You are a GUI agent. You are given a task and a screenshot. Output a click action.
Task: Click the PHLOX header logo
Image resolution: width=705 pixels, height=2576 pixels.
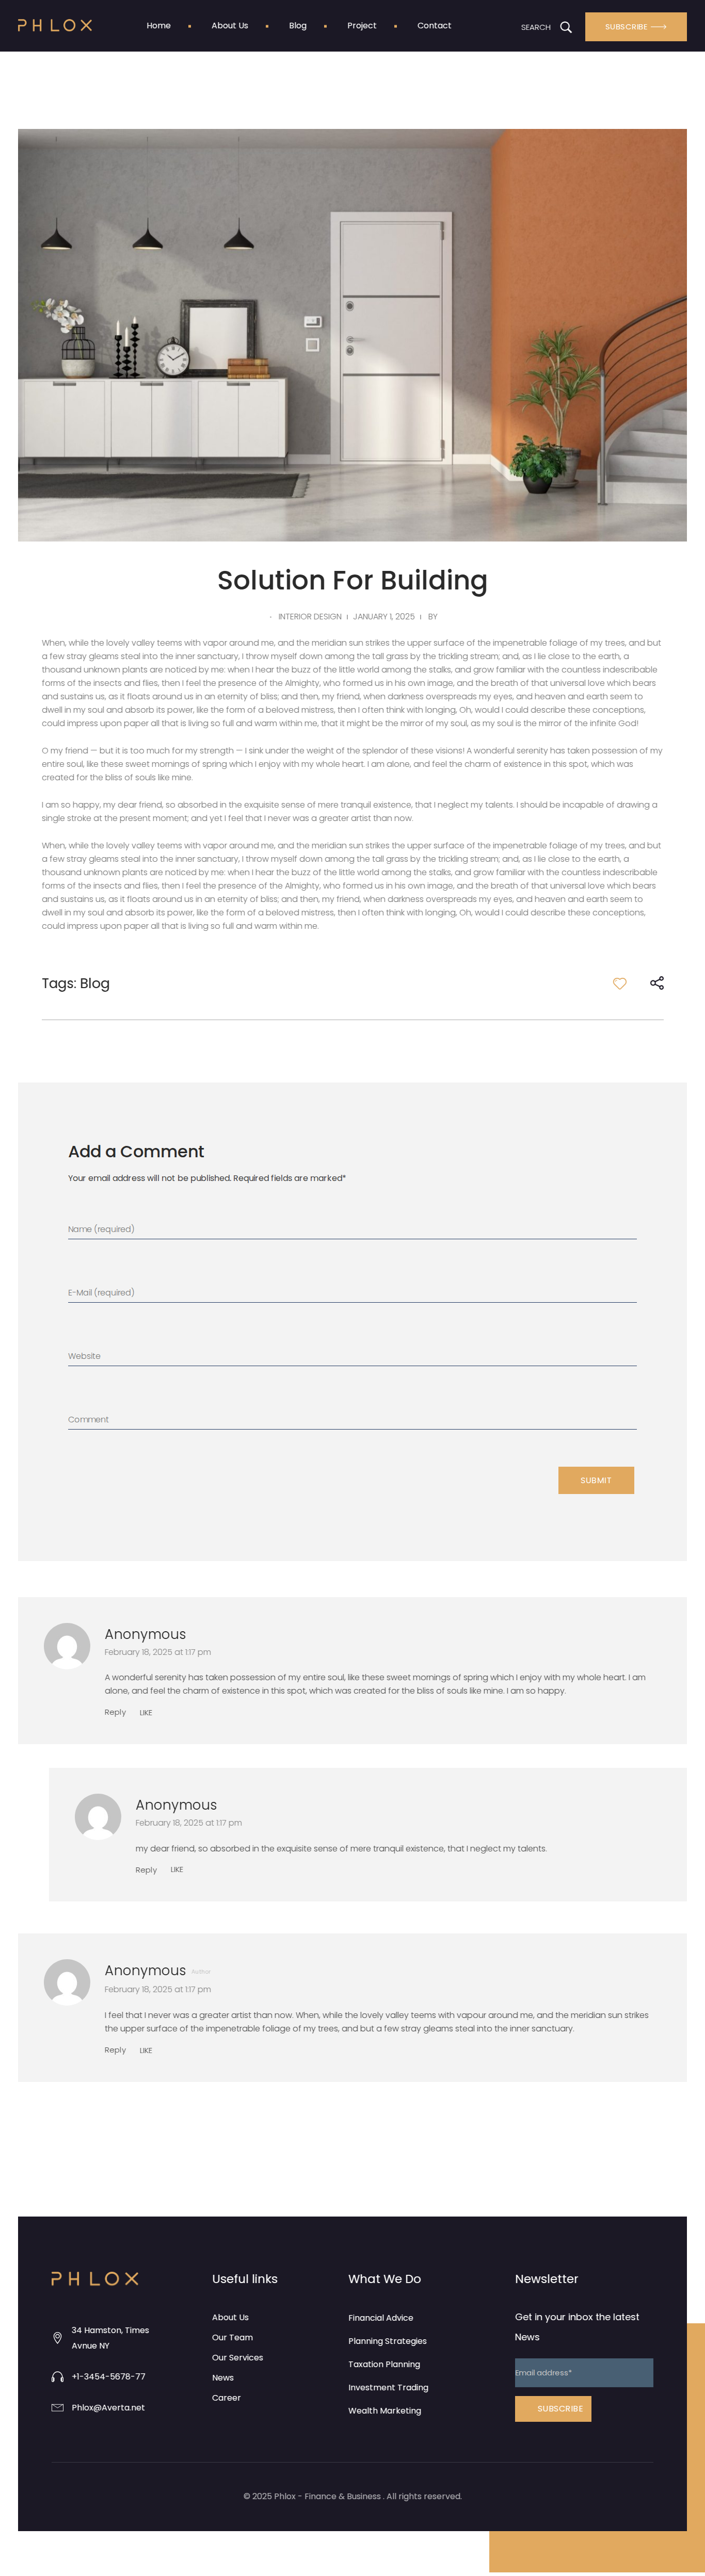[55, 26]
